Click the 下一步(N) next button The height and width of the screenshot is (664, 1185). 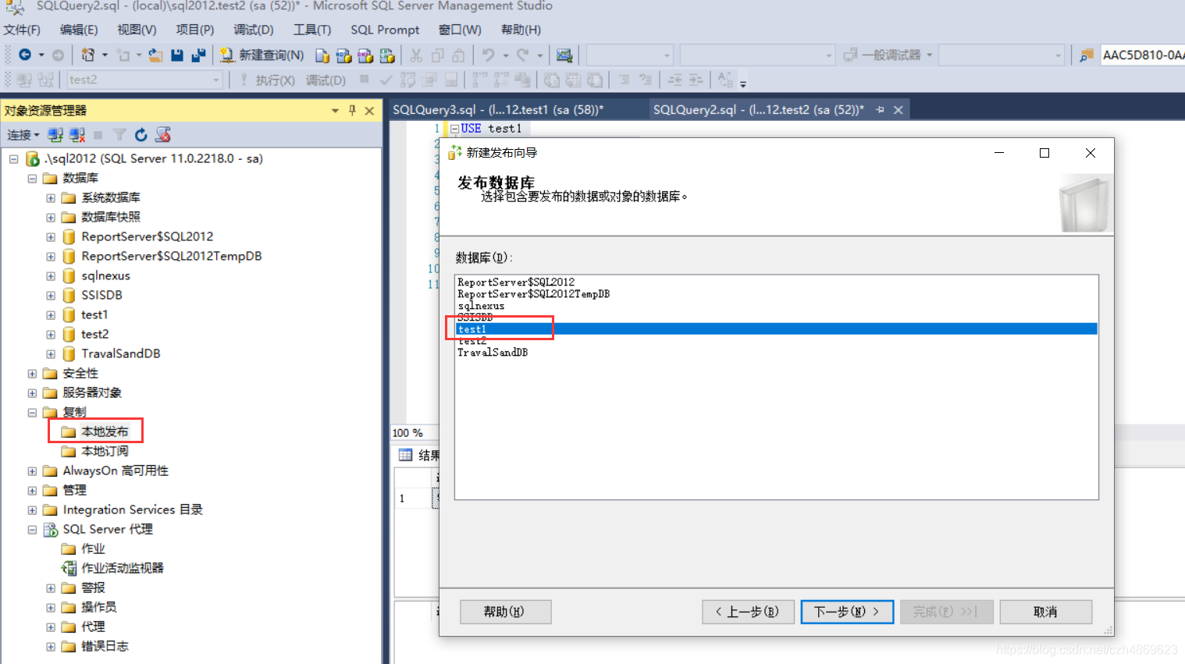847,612
